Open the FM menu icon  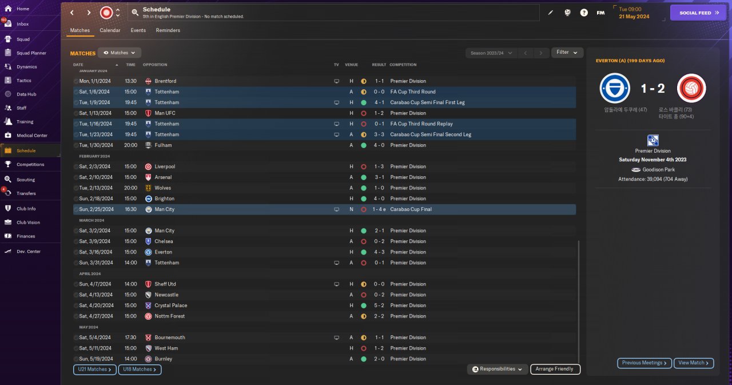point(600,13)
